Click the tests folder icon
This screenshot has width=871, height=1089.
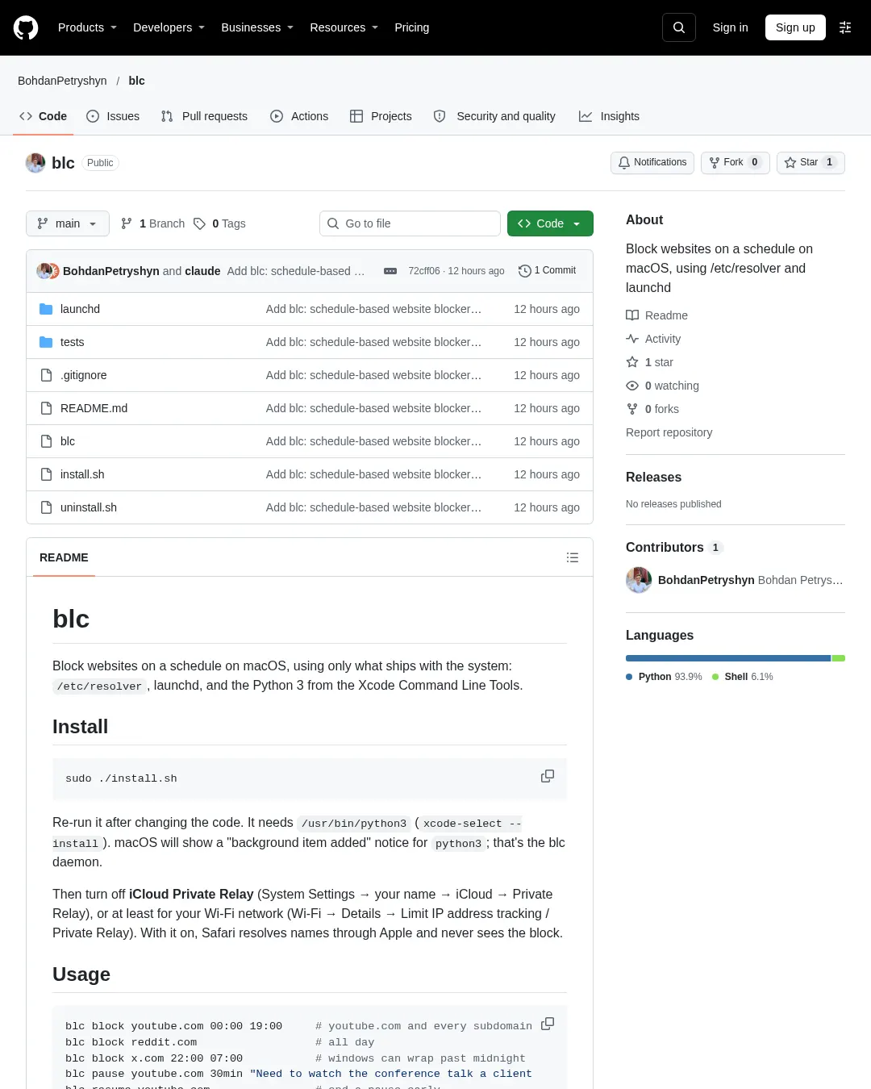tap(46, 342)
